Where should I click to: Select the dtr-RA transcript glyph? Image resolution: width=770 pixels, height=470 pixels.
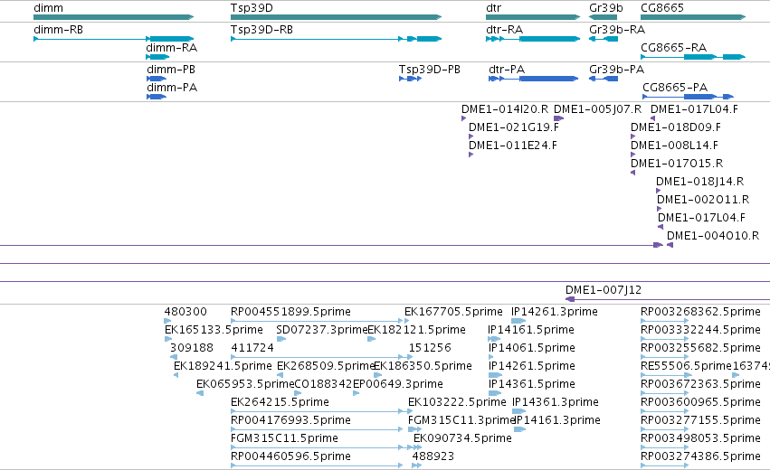[533, 39]
